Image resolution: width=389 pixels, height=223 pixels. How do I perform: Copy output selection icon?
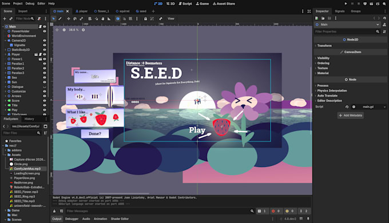click(61, 211)
